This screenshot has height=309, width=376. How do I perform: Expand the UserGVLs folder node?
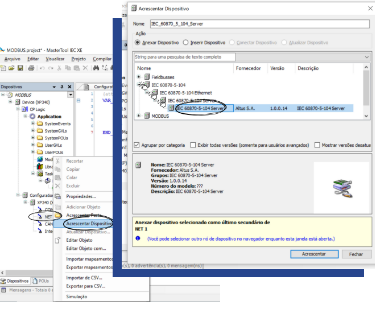click(x=32, y=145)
